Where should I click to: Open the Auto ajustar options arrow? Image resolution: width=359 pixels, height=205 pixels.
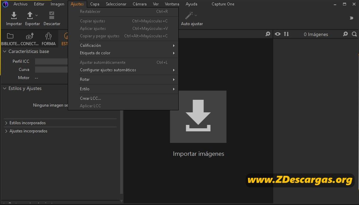coord(196,16)
